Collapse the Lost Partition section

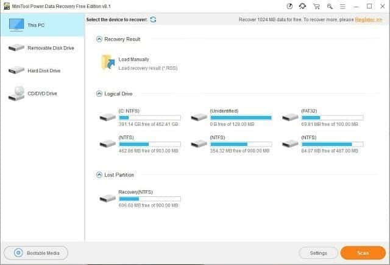pos(99,174)
